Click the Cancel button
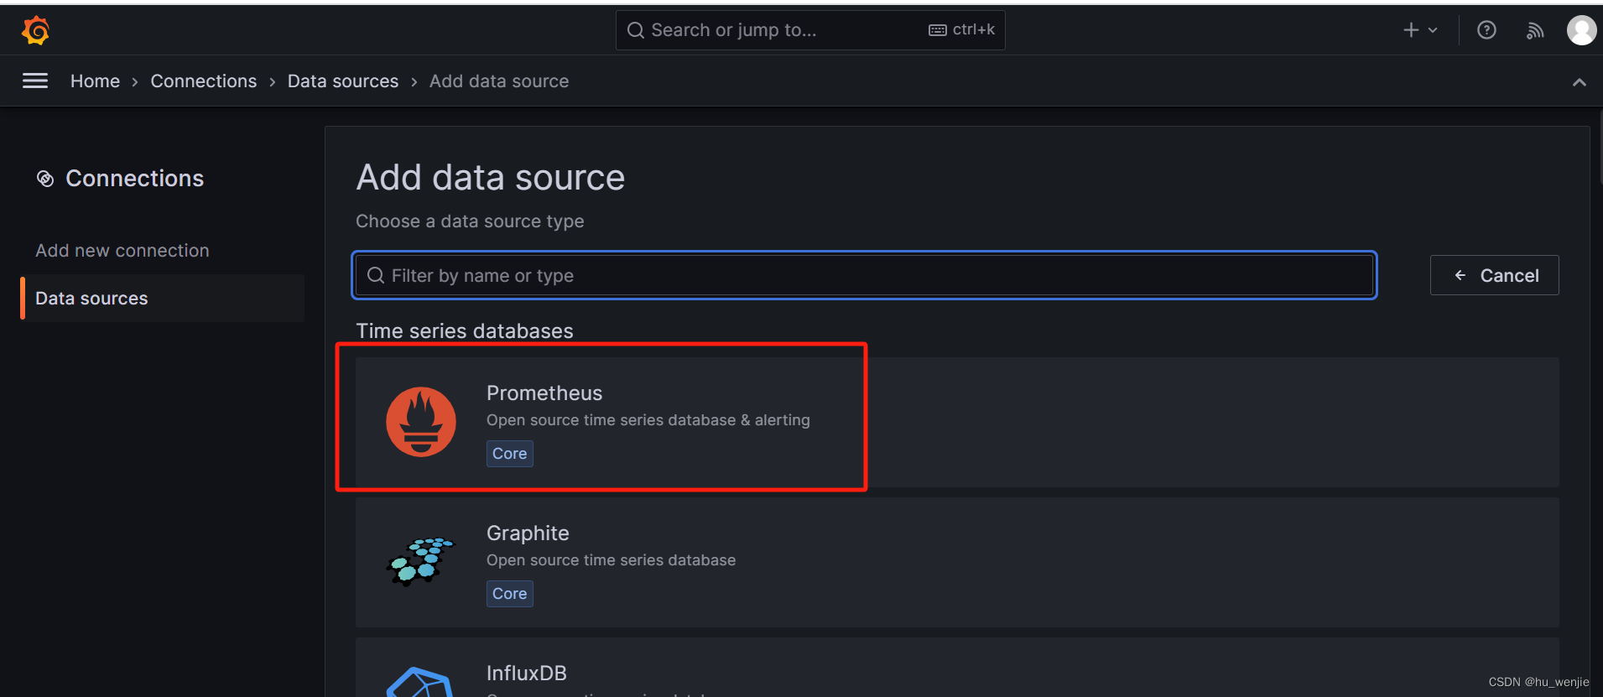This screenshot has height=697, width=1603. (1494, 275)
